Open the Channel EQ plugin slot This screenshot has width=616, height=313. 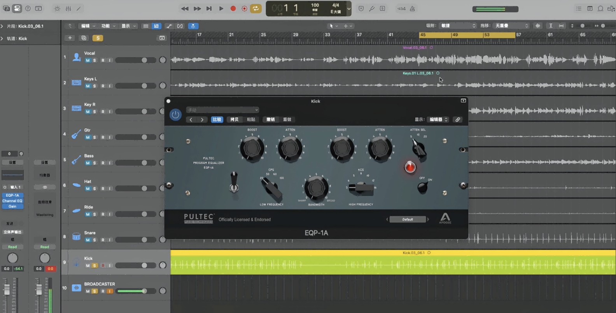coord(12,201)
